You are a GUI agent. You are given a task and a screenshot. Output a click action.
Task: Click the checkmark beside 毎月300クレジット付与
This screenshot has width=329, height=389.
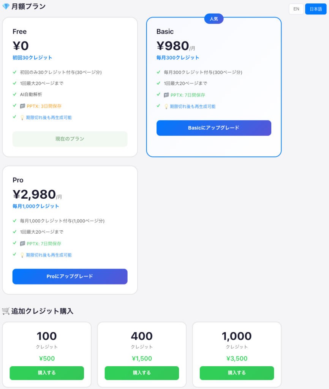pos(158,72)
